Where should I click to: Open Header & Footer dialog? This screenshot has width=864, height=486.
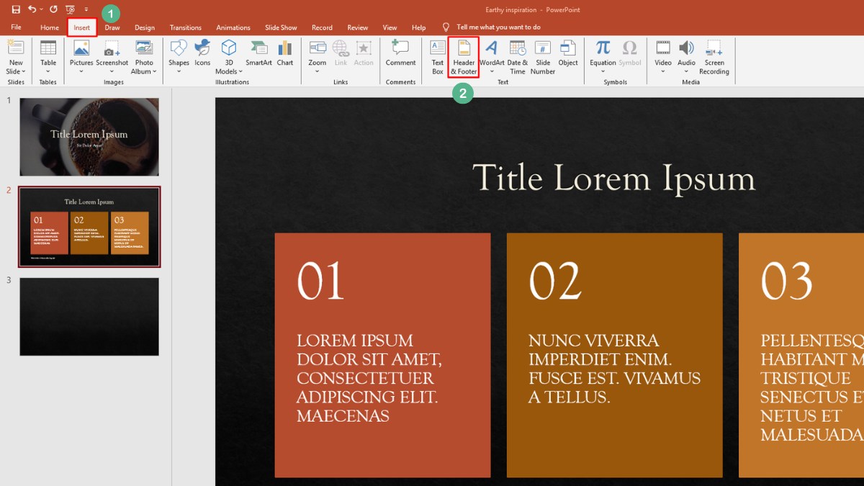pos(464,57)
